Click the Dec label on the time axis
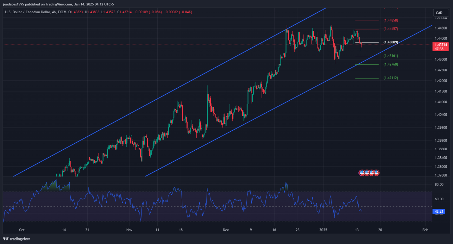The image size is (453, 244). [226, 230]
